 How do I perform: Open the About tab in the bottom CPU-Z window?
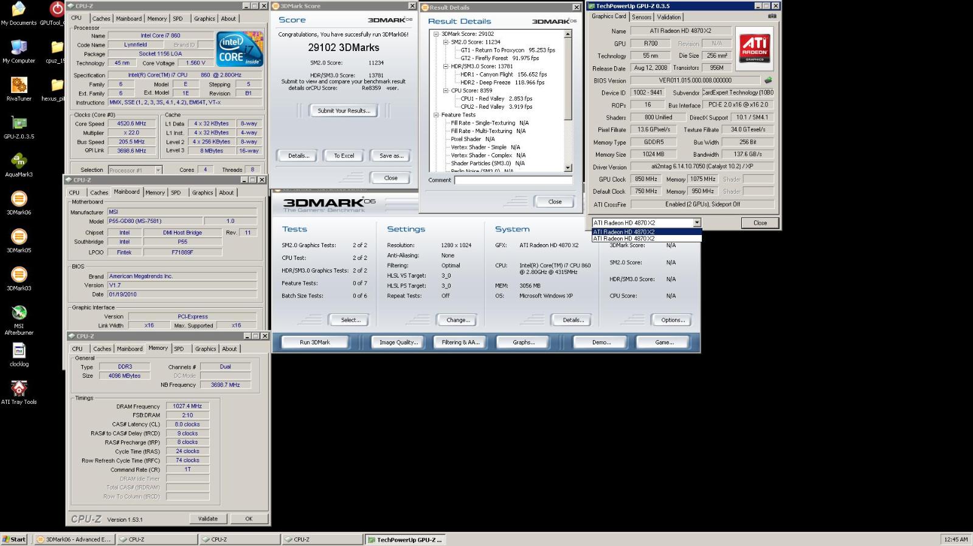click(229, 349)
